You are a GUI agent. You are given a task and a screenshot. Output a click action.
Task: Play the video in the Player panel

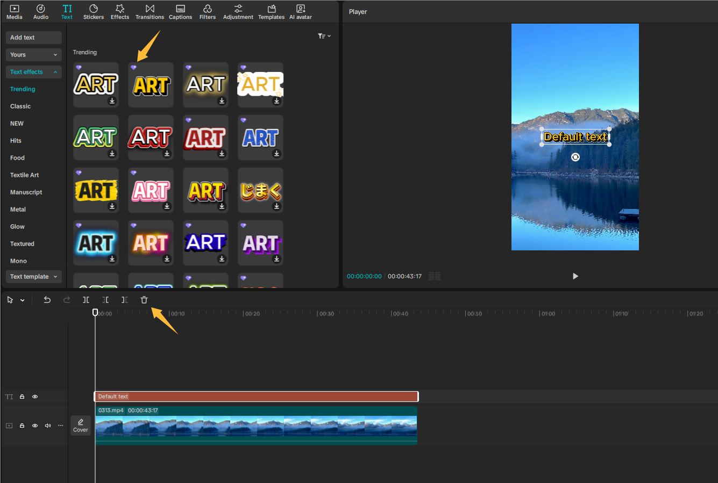pos(575,276)
